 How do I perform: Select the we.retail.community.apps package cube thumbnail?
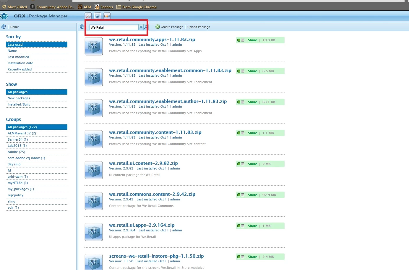click(x=94, y=46)
